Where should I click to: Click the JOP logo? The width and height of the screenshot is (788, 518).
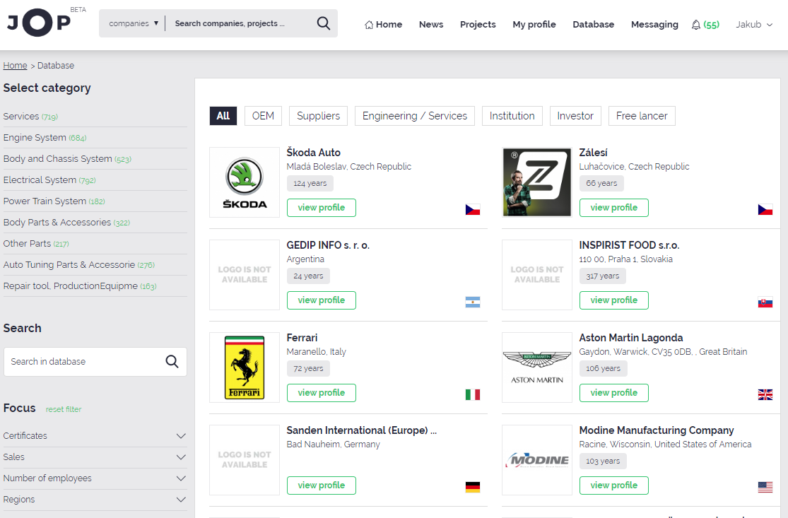click(39, 22)
